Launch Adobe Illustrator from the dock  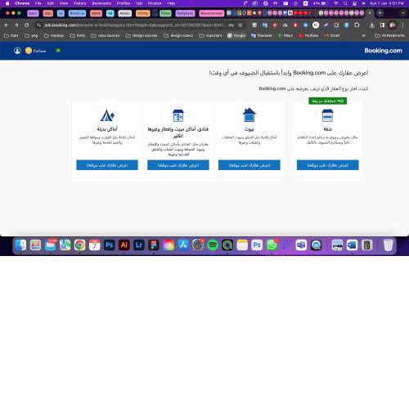pos(124,245)
